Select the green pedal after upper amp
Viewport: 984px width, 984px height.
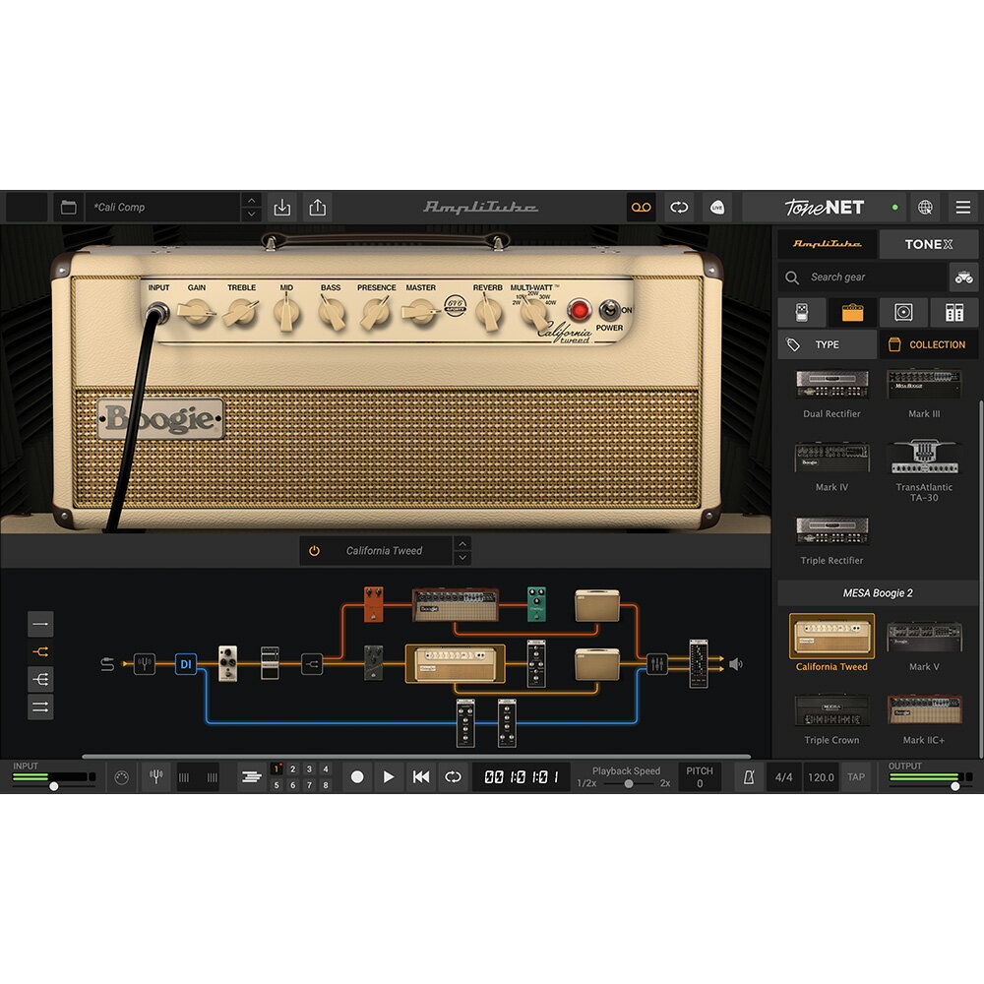coord(536,604)
